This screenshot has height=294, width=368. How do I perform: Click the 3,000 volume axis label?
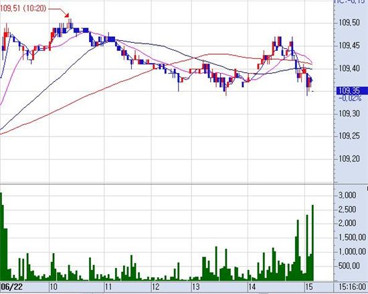tap(347, 195)
